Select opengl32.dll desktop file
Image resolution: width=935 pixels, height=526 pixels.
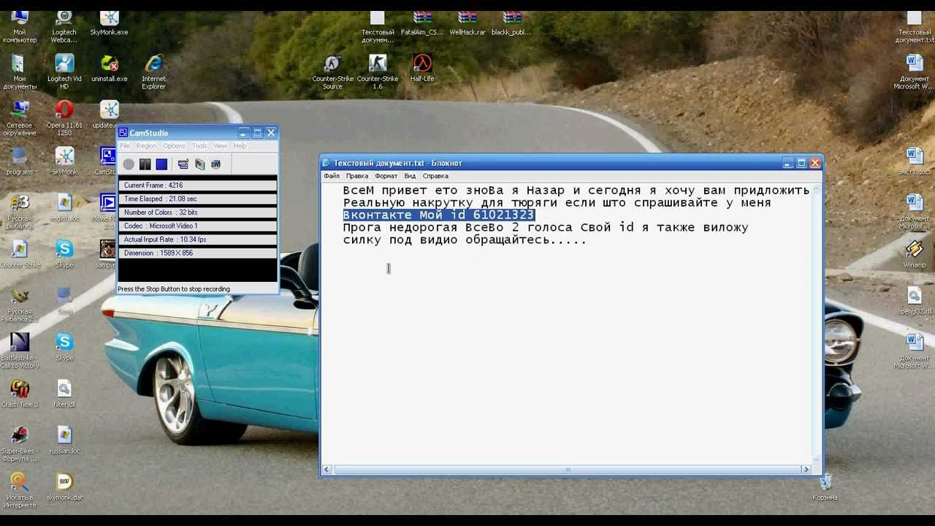tap(915, 302)
